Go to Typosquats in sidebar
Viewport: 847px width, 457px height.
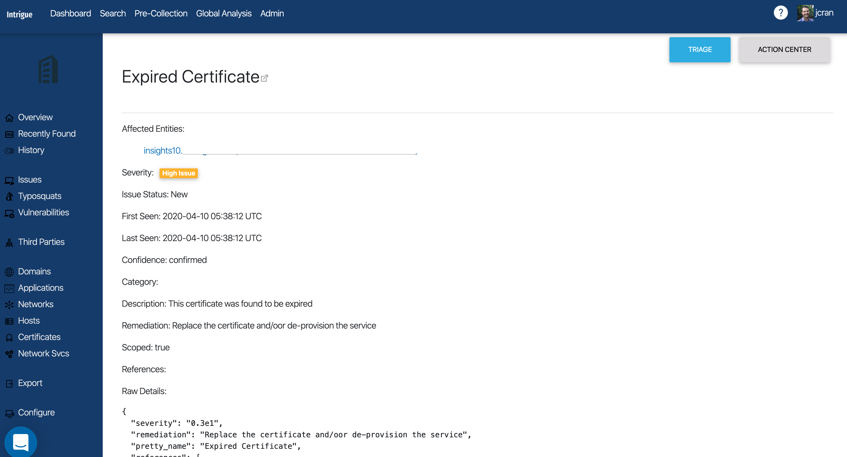coord(39,196)
